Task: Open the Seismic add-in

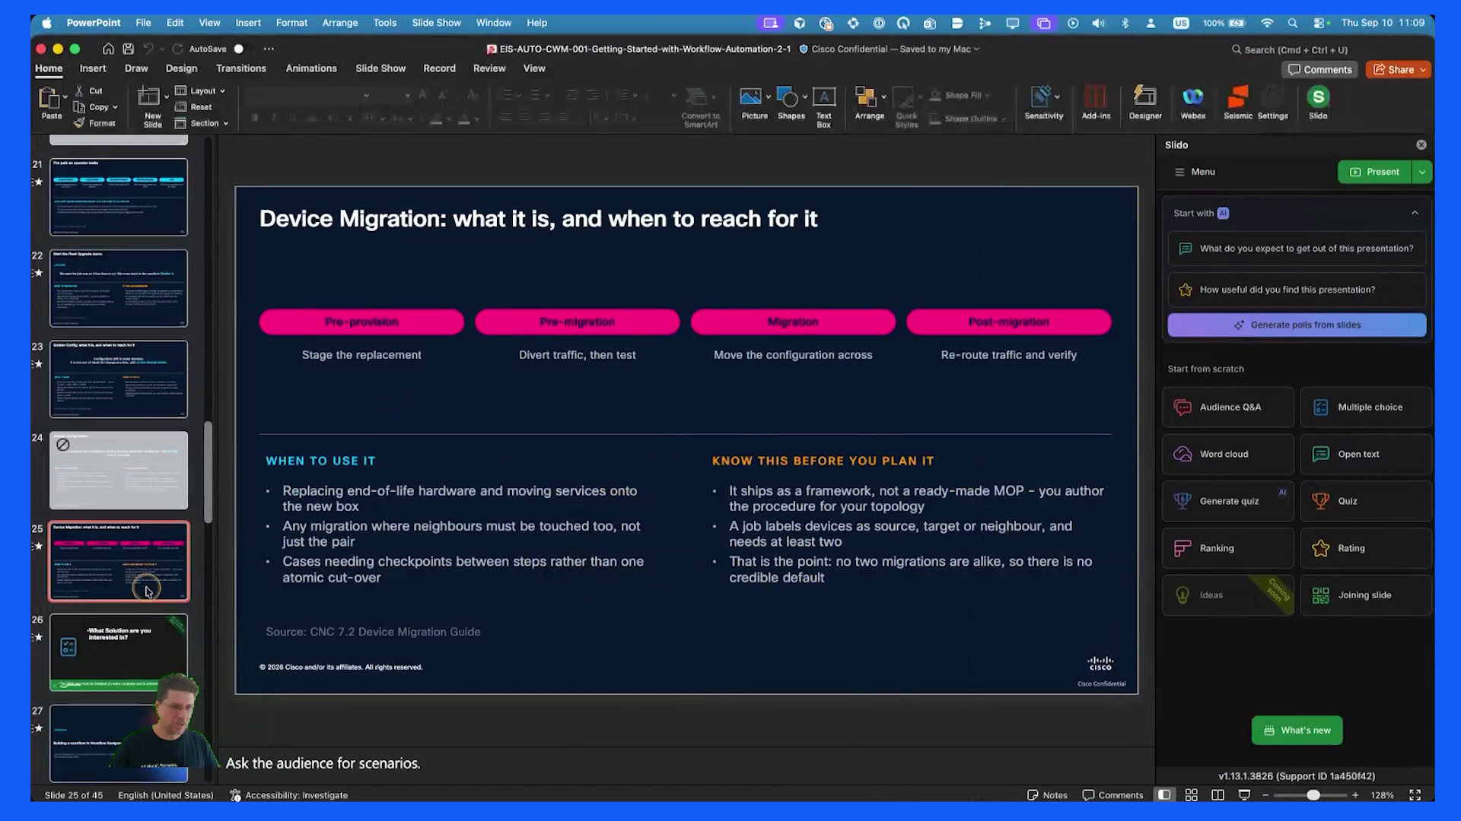Action: [x=1237, y=103]
